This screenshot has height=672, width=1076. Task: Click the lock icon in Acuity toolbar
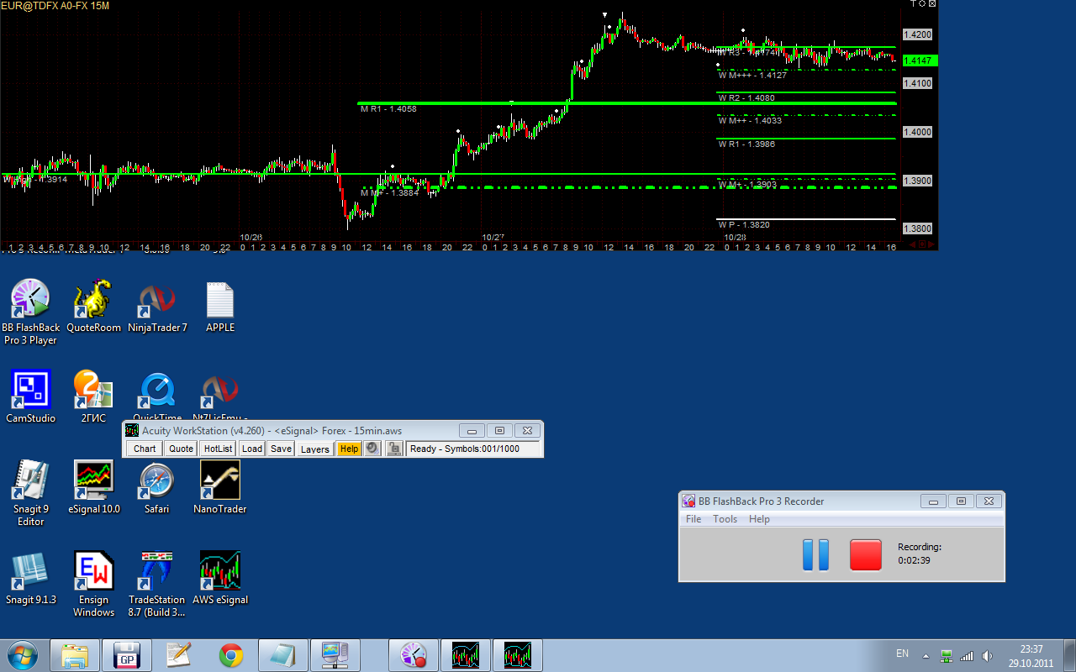coord(394,449)
